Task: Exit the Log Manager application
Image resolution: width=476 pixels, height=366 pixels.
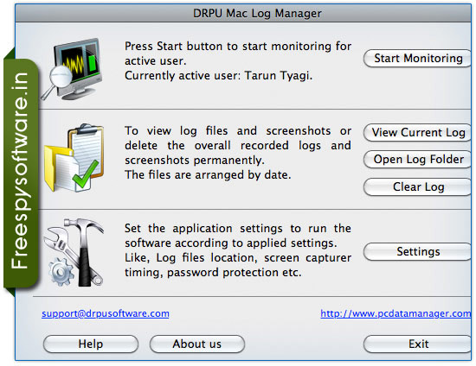Action: coord(417,344)
